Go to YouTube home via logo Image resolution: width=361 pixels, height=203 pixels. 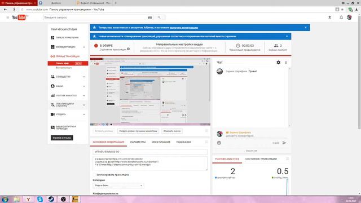click(19, 17)
